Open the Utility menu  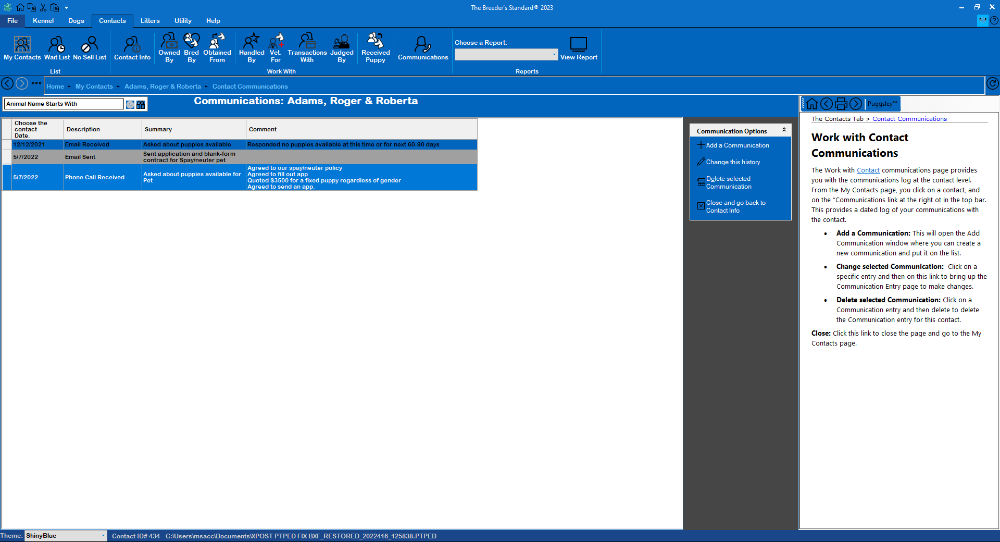pos(182,21)
